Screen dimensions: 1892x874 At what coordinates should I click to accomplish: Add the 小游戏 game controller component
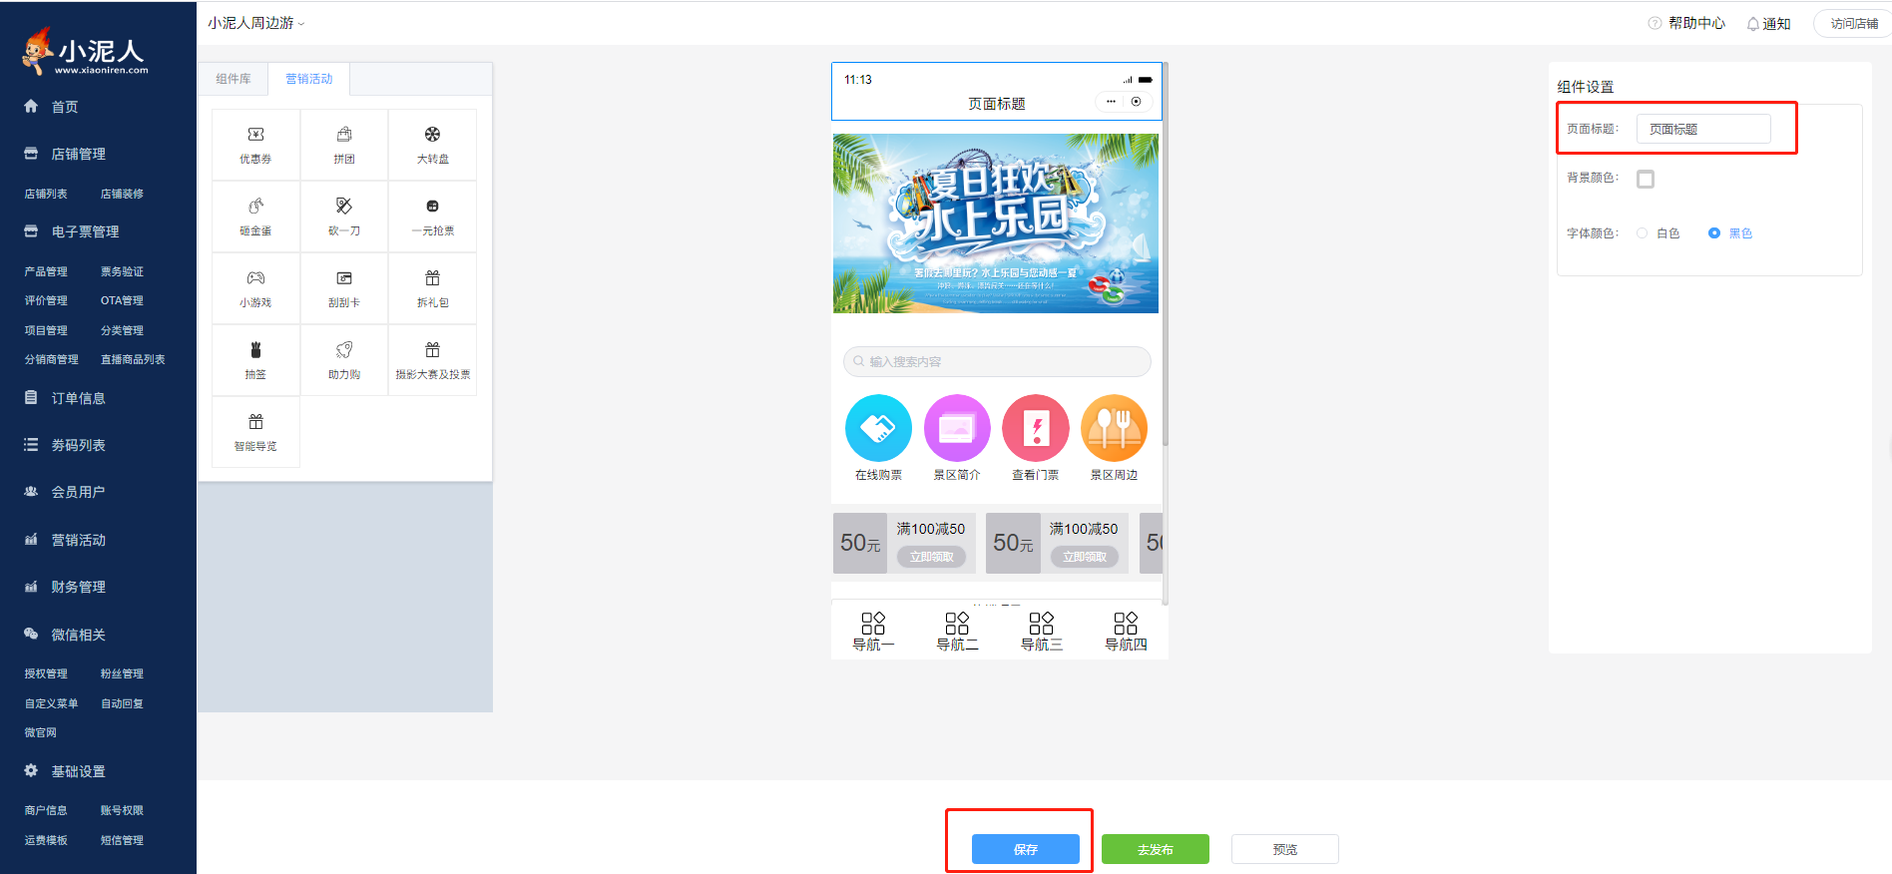click(x=255, y=288)
